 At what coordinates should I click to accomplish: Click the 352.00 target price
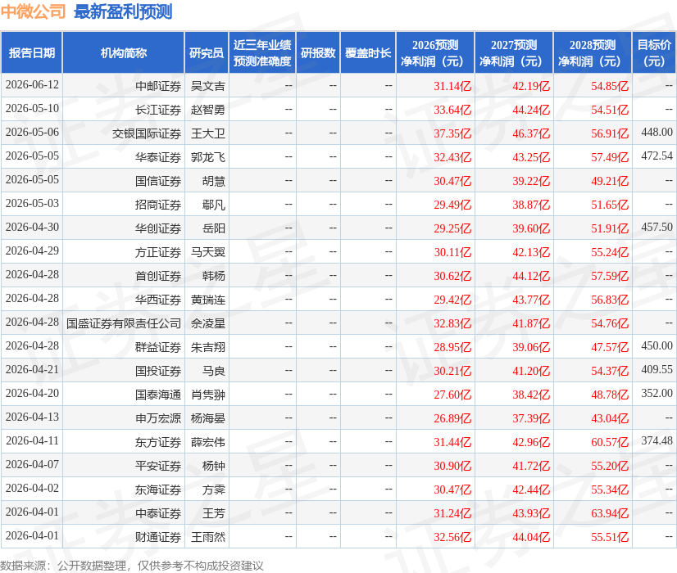tap(657, 393)
